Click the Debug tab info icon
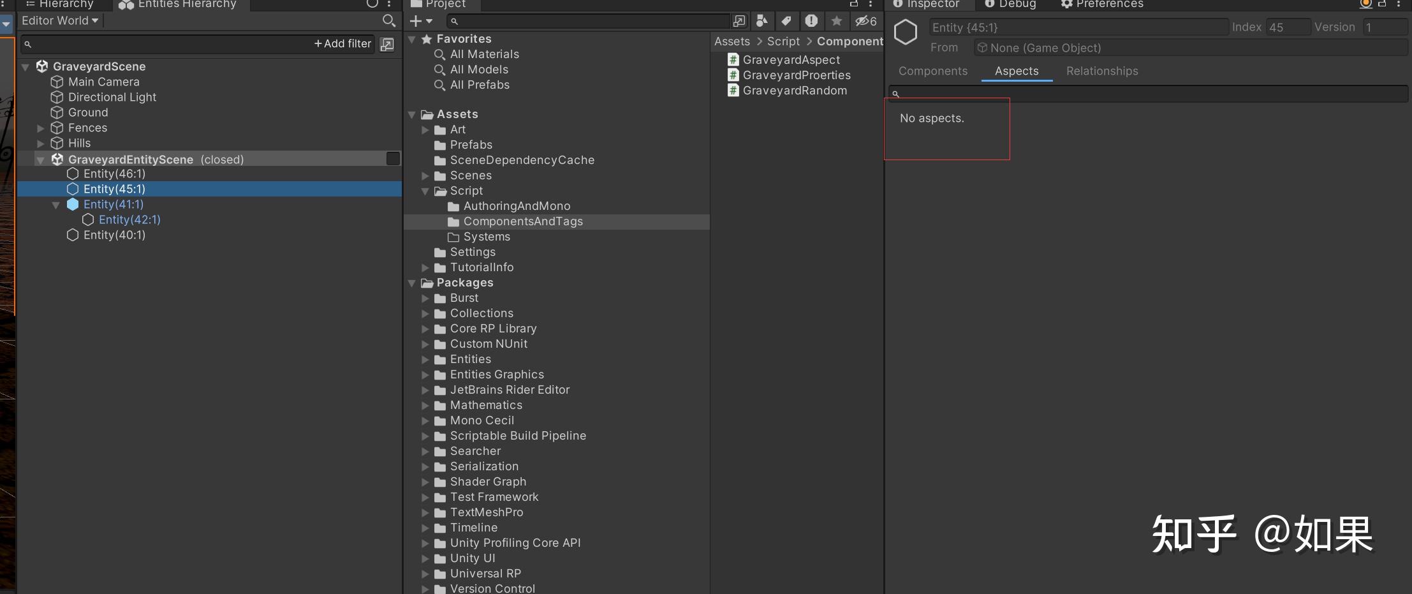The width and height of the screenshot is (1412, 594). click(989, 3)
